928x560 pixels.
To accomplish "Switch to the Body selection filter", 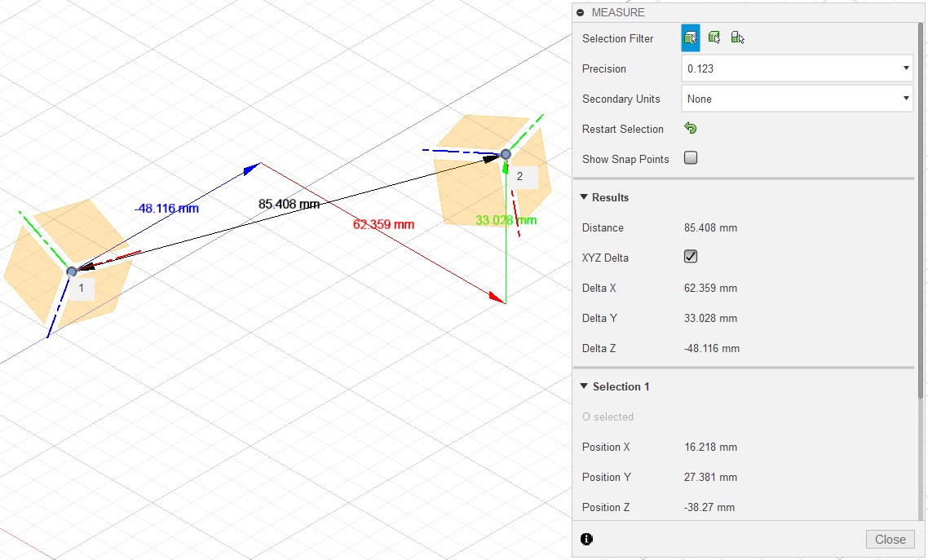I will [x=714, y=37].
